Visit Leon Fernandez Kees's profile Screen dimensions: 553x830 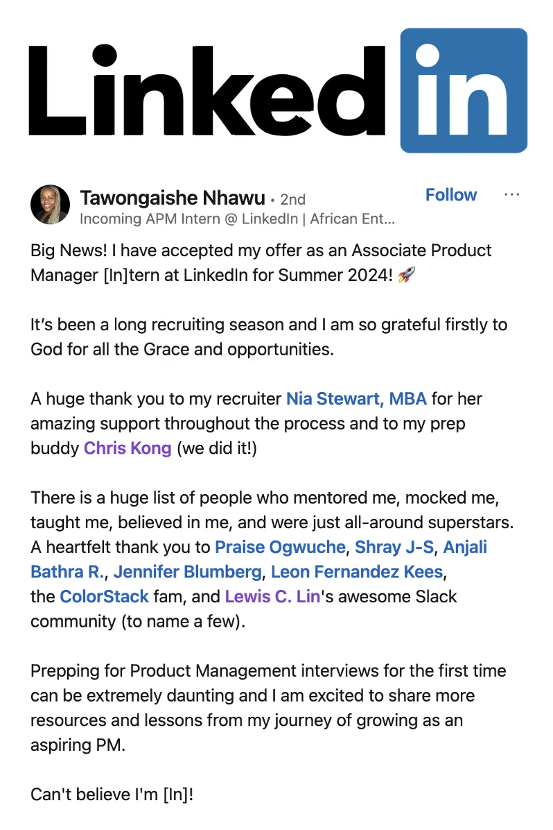click(356, 572)
